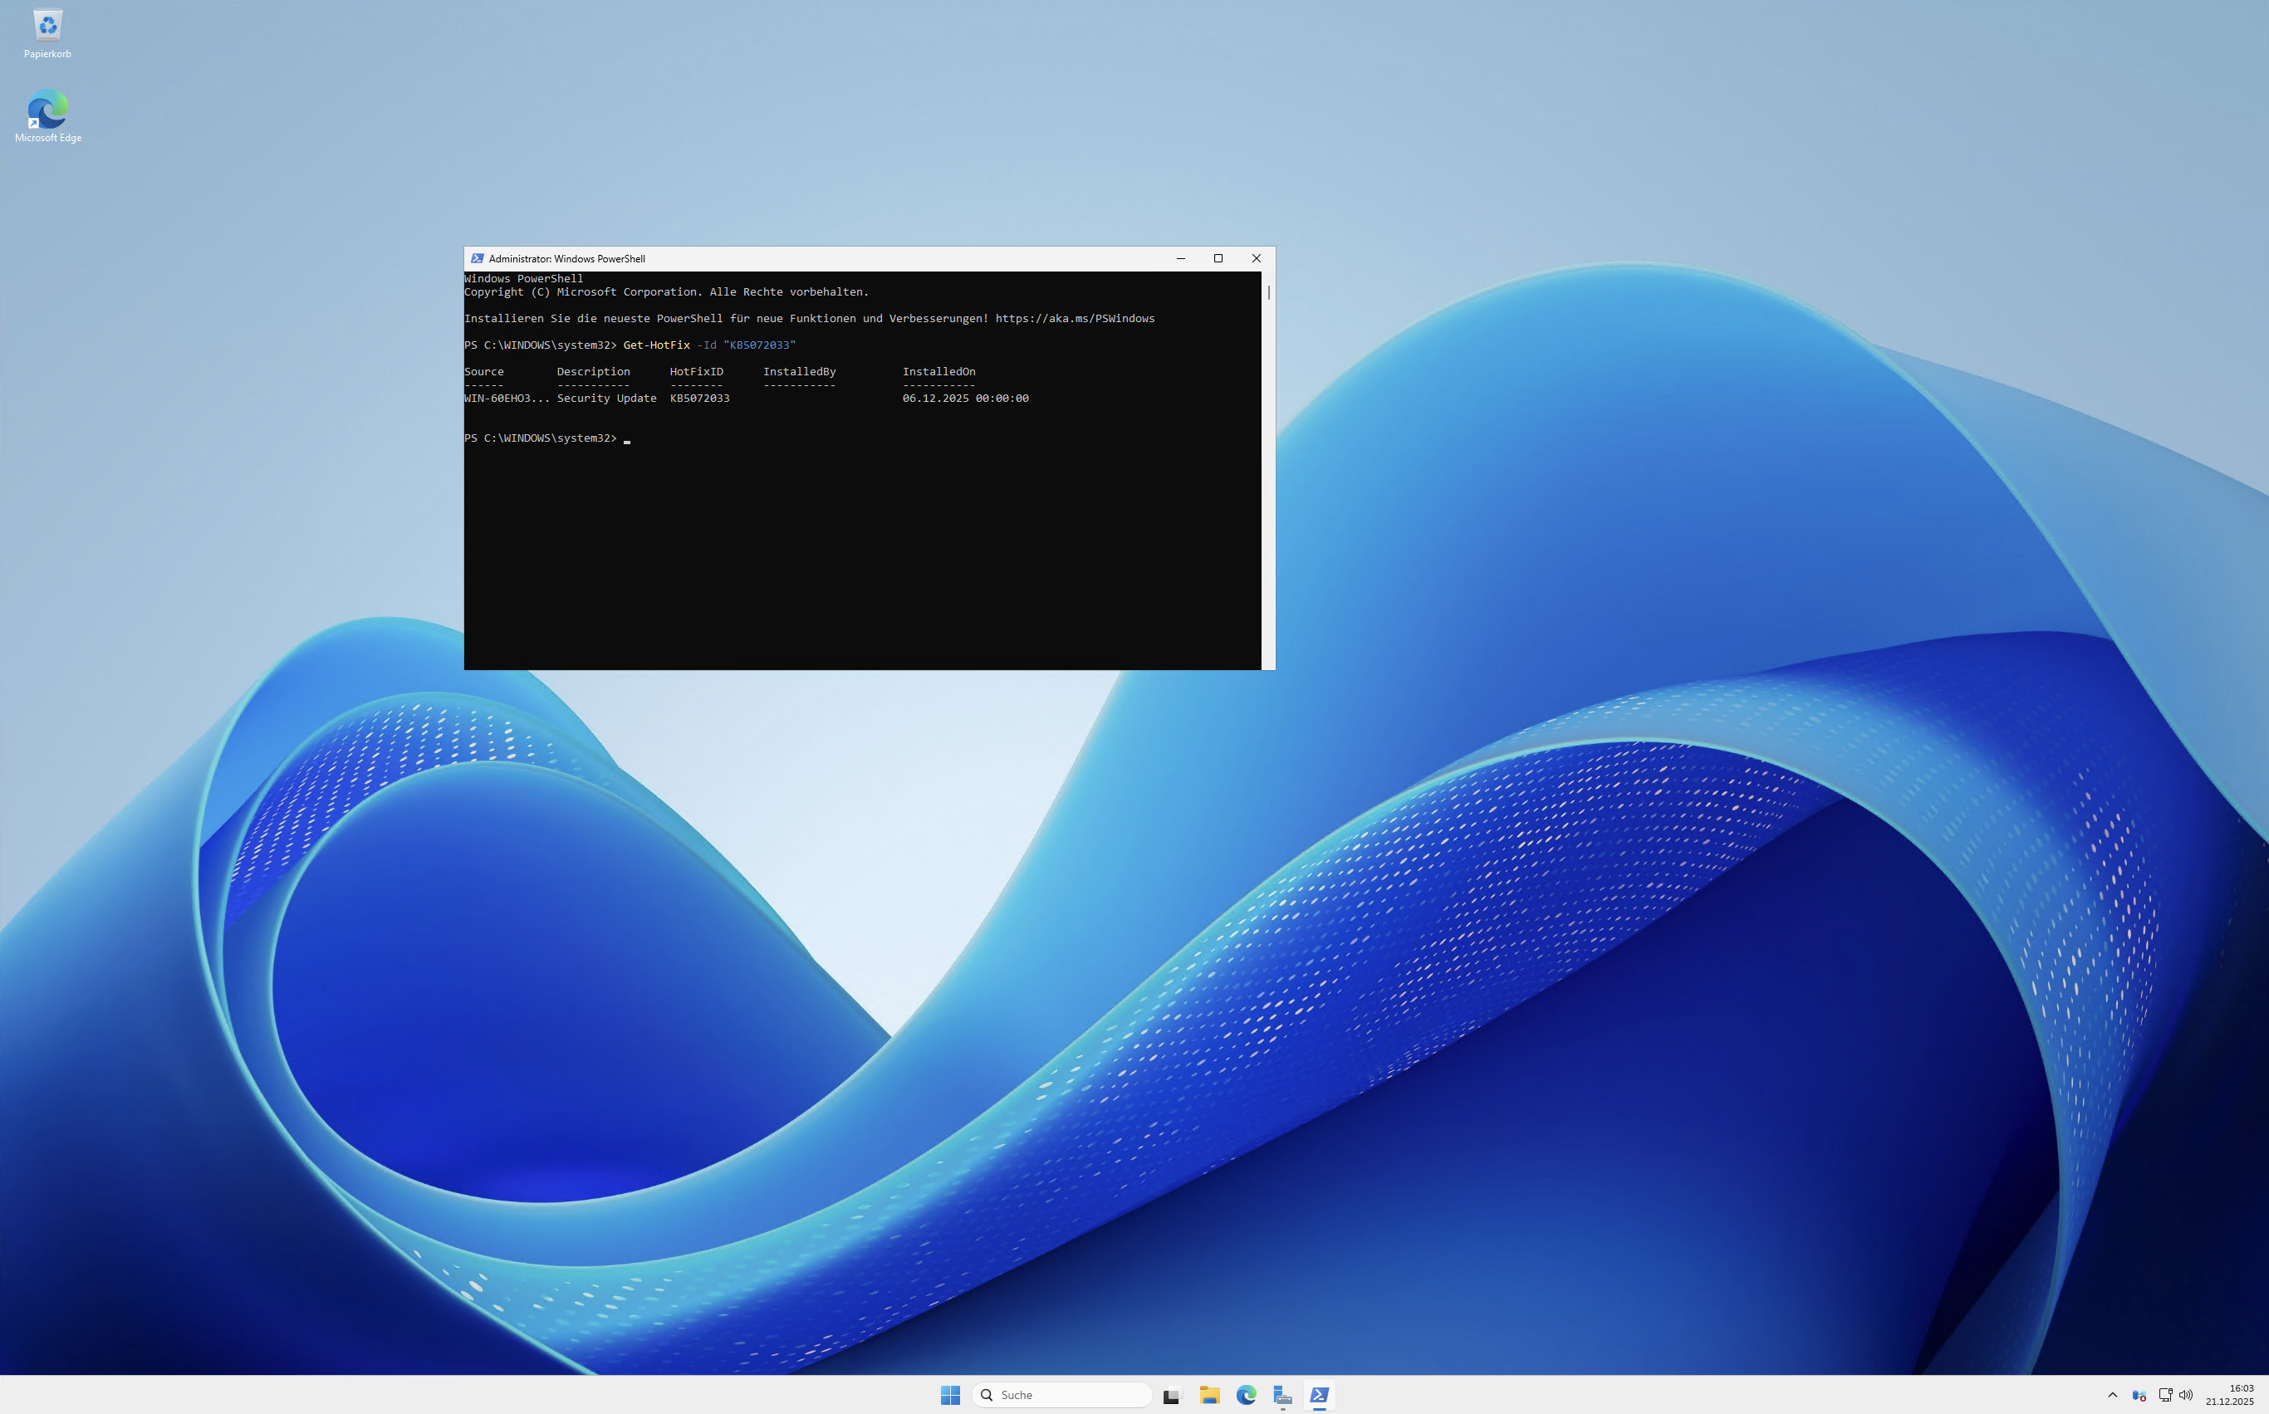
Task: Launch Microsoft Edge from the taskbar
Action: point(1246,1394)
